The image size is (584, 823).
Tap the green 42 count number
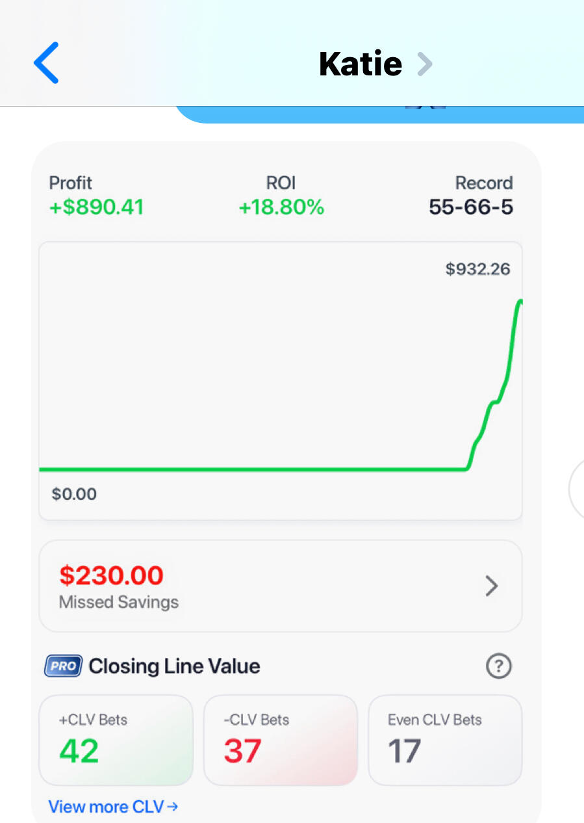[79, 751]
